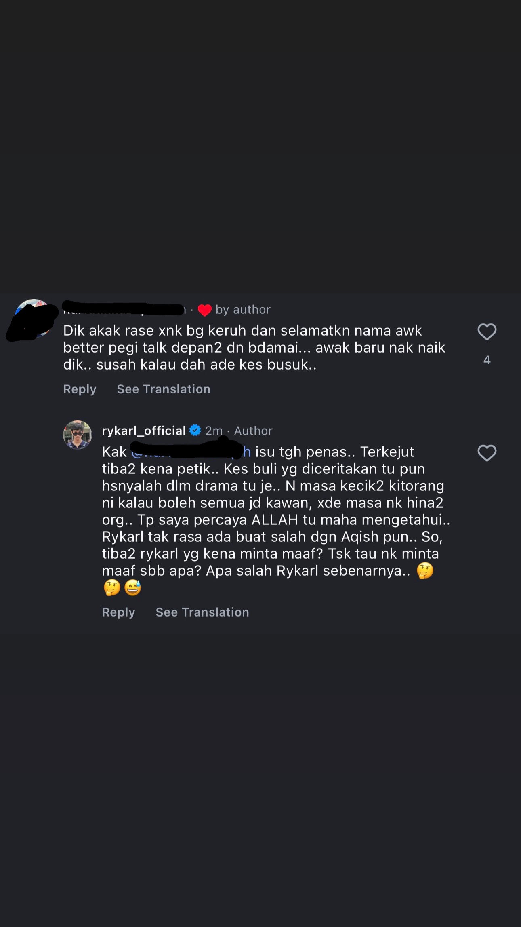The width and height of the screenshot is (521, 927).
Task: Tap the blue verified badge next to rykarl_official
Action: (x=195, y=431)
